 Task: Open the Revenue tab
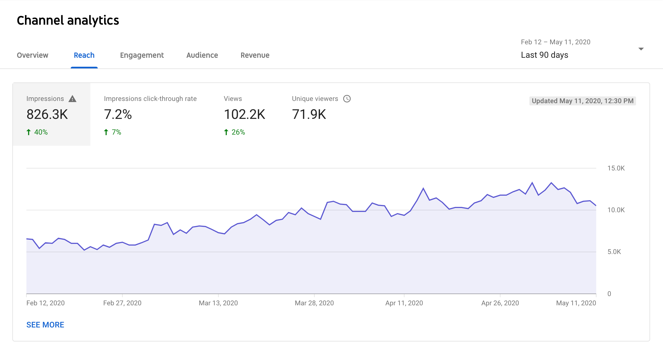(x=255, y=55)
